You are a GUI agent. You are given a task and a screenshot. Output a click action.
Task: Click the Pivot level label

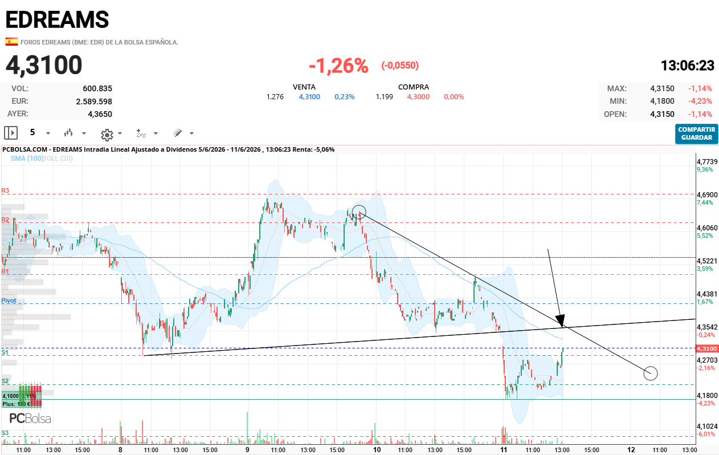[x=9, y=300]
